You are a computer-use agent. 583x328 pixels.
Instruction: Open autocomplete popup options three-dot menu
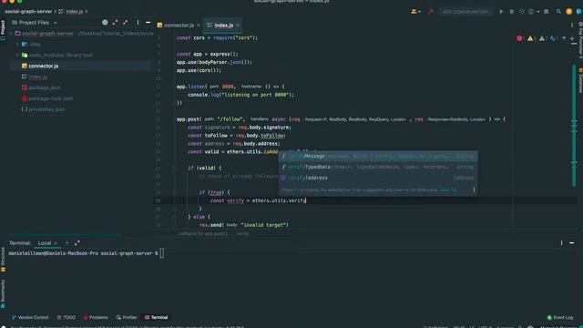[x=474, y=190]
